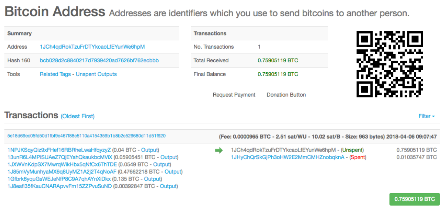Click the Request Payment button

click(x=234, y=95)
